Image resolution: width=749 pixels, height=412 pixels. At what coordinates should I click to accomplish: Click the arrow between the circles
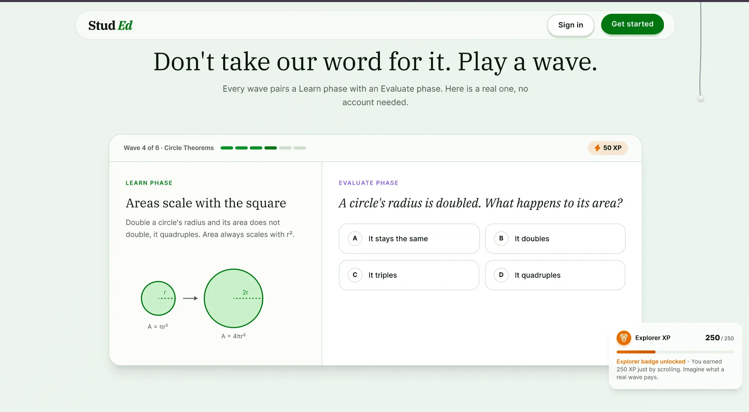click(x=190, y=298)
